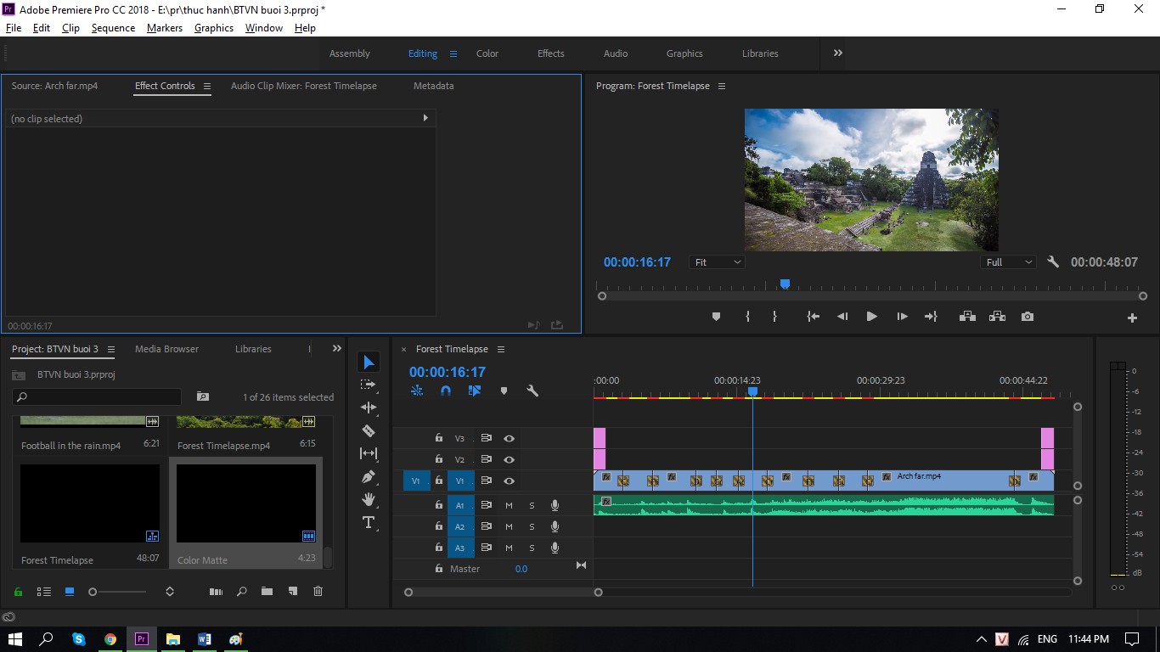Image resolution: width=1160 pixels, height=652 pixels.
Task: Open Program Forest Timelapse panel menu
Action: point(722,87)
